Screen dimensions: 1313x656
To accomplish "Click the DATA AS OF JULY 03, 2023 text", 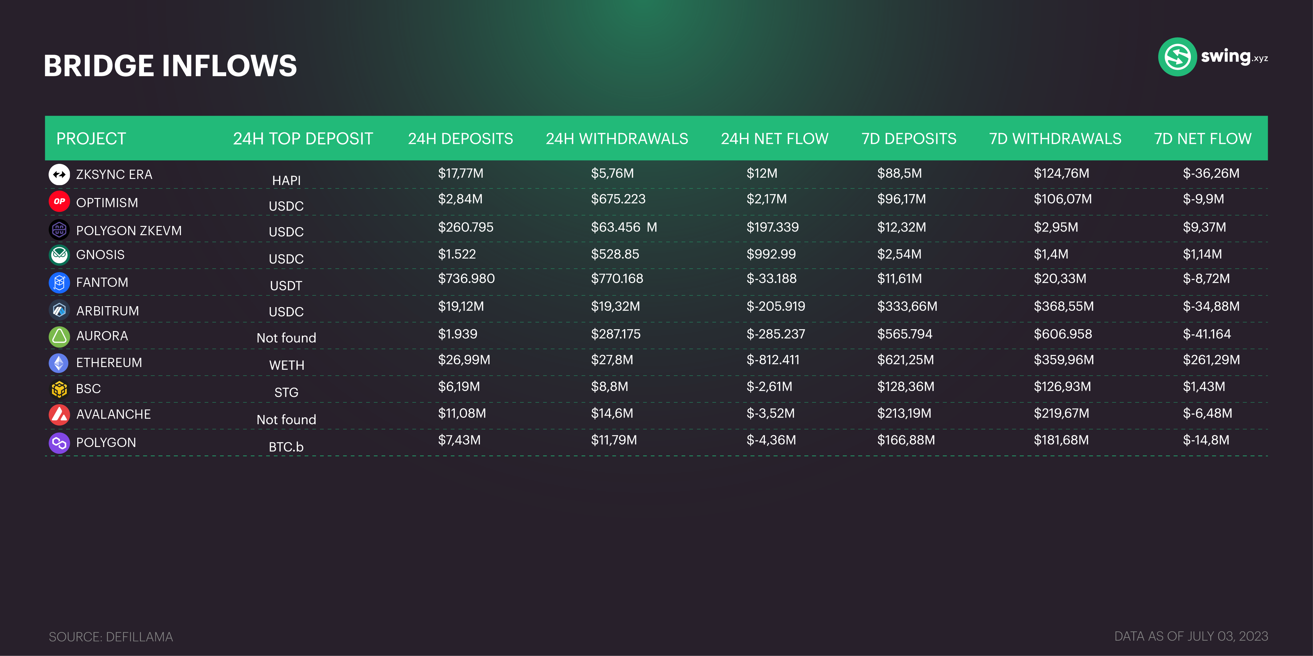I will [x=1191, y=637].
